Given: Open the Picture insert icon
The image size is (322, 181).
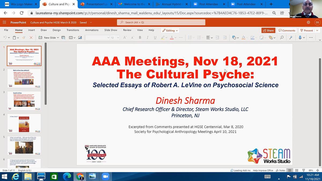Looking at the screenshot, I should point(80,38).
